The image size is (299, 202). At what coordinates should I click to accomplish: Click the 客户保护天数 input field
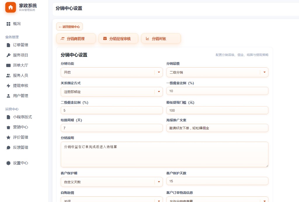217,181
